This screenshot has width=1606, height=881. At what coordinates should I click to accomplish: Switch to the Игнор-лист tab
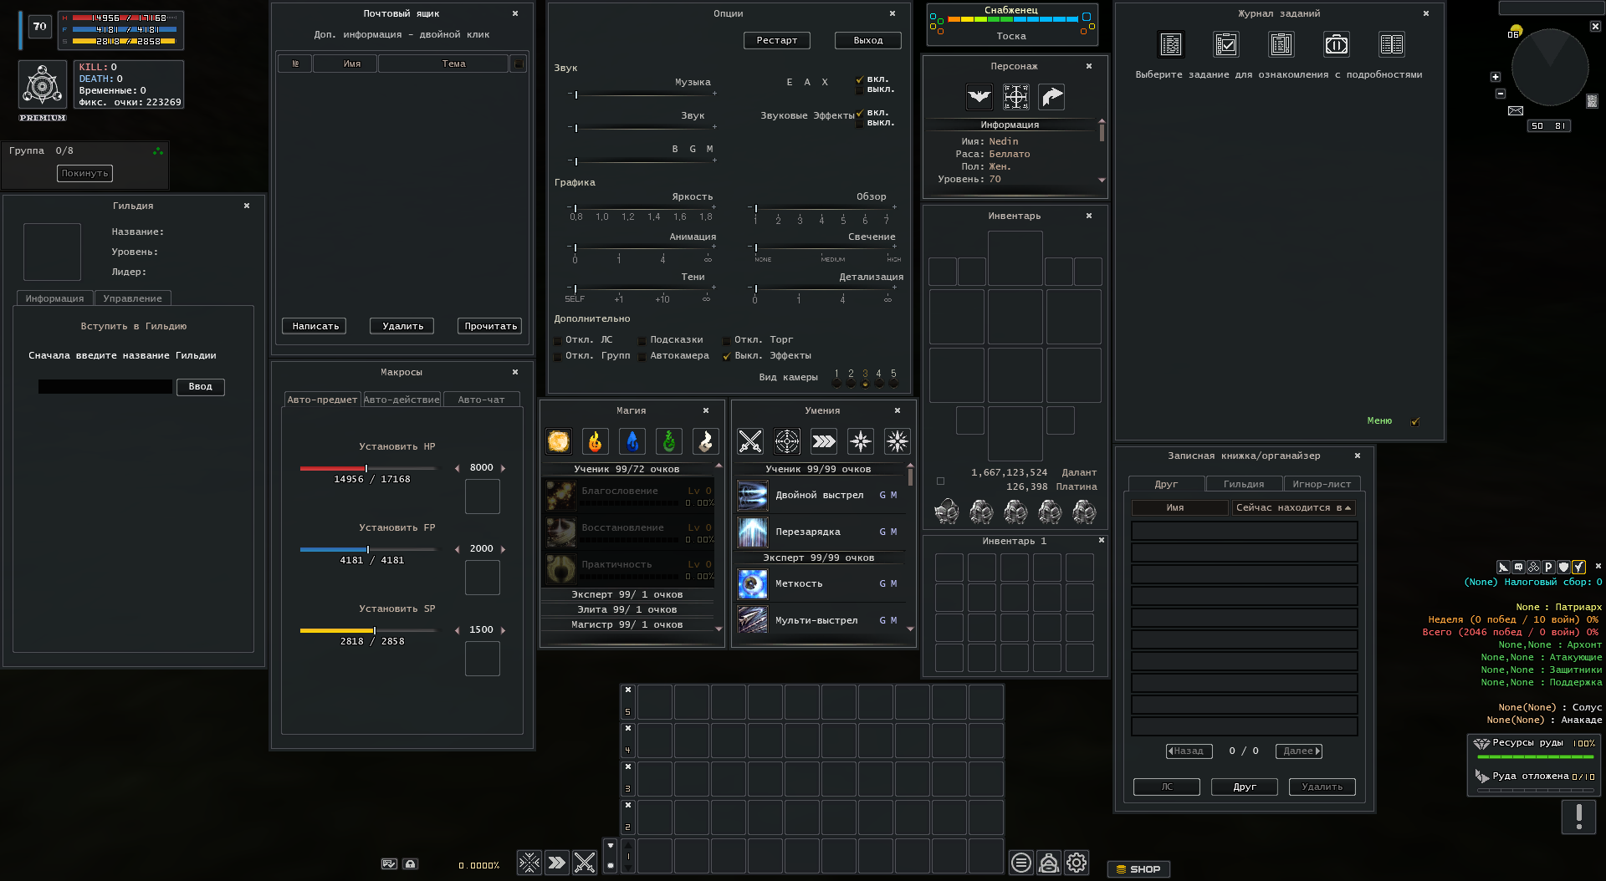click(x=1321, y=484)
